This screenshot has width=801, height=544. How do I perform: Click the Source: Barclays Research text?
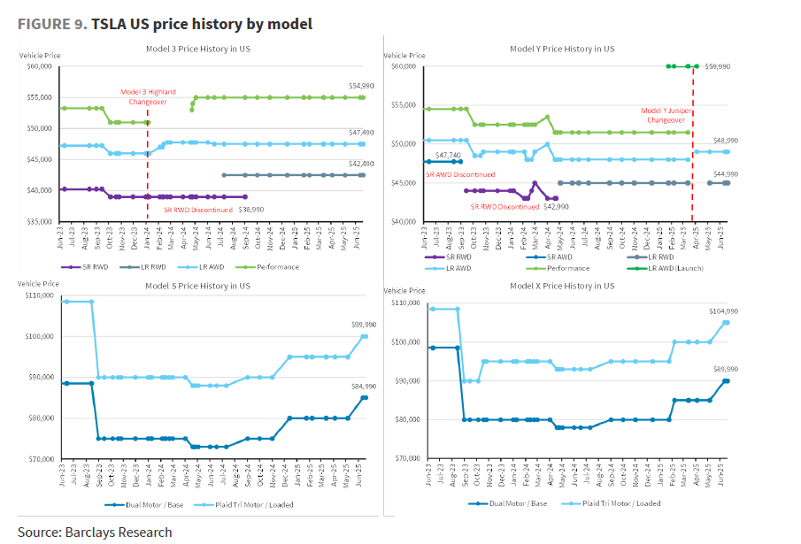click(x=95, y=533)
